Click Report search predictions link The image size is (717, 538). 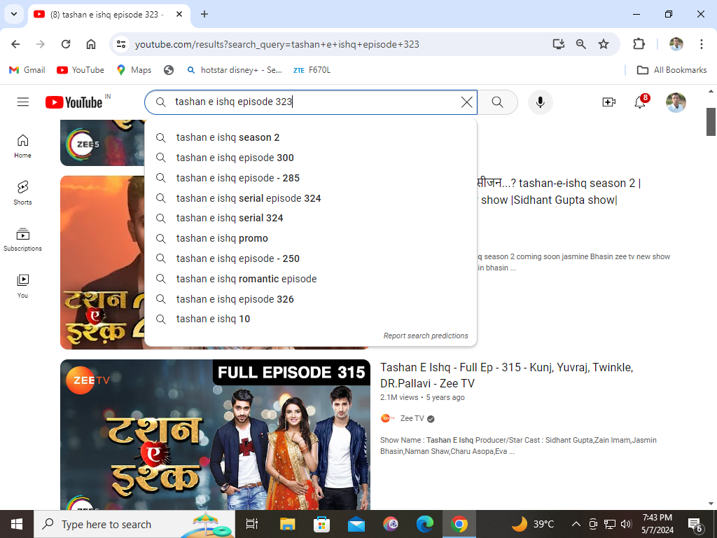(x=426, y=336)
